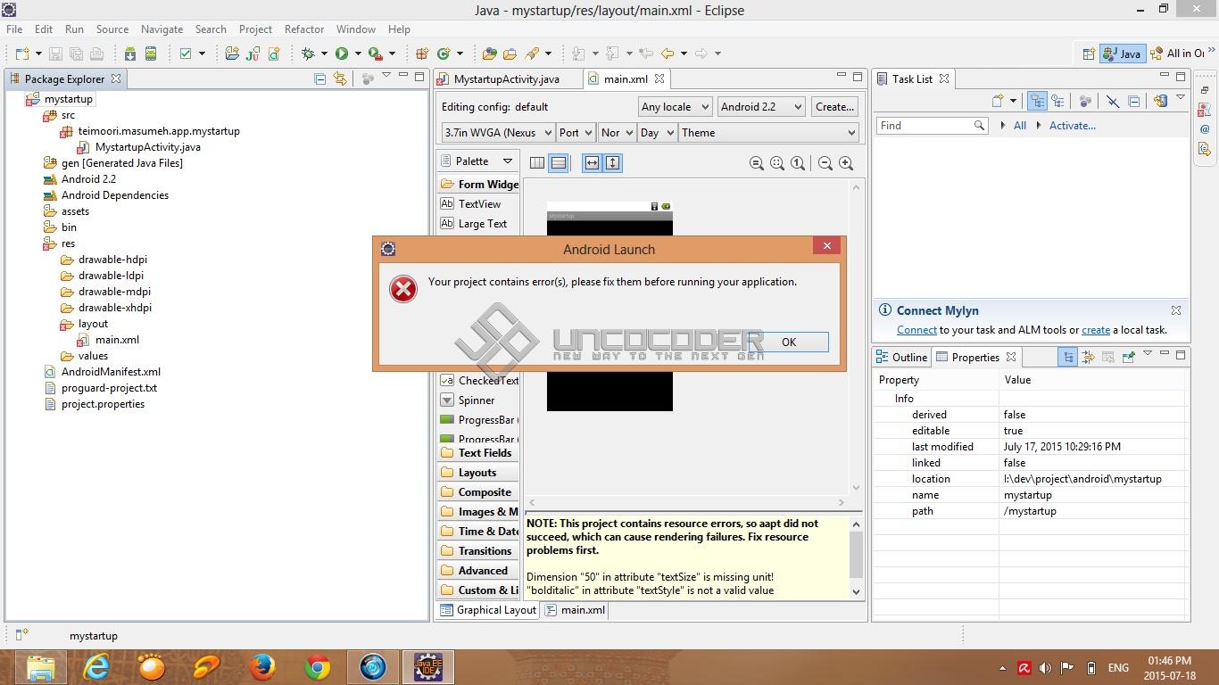Image resolution: width=1219 pixels, height=685 pixels.
Task: Open the Android SDK Manager toolbar icon
Action: [130, 54]
